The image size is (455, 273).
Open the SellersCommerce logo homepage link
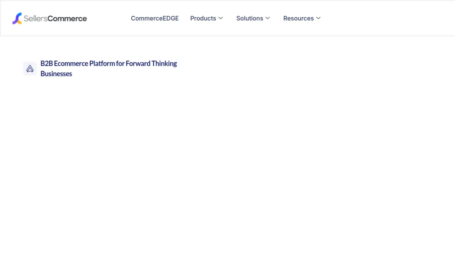point(49,18)
